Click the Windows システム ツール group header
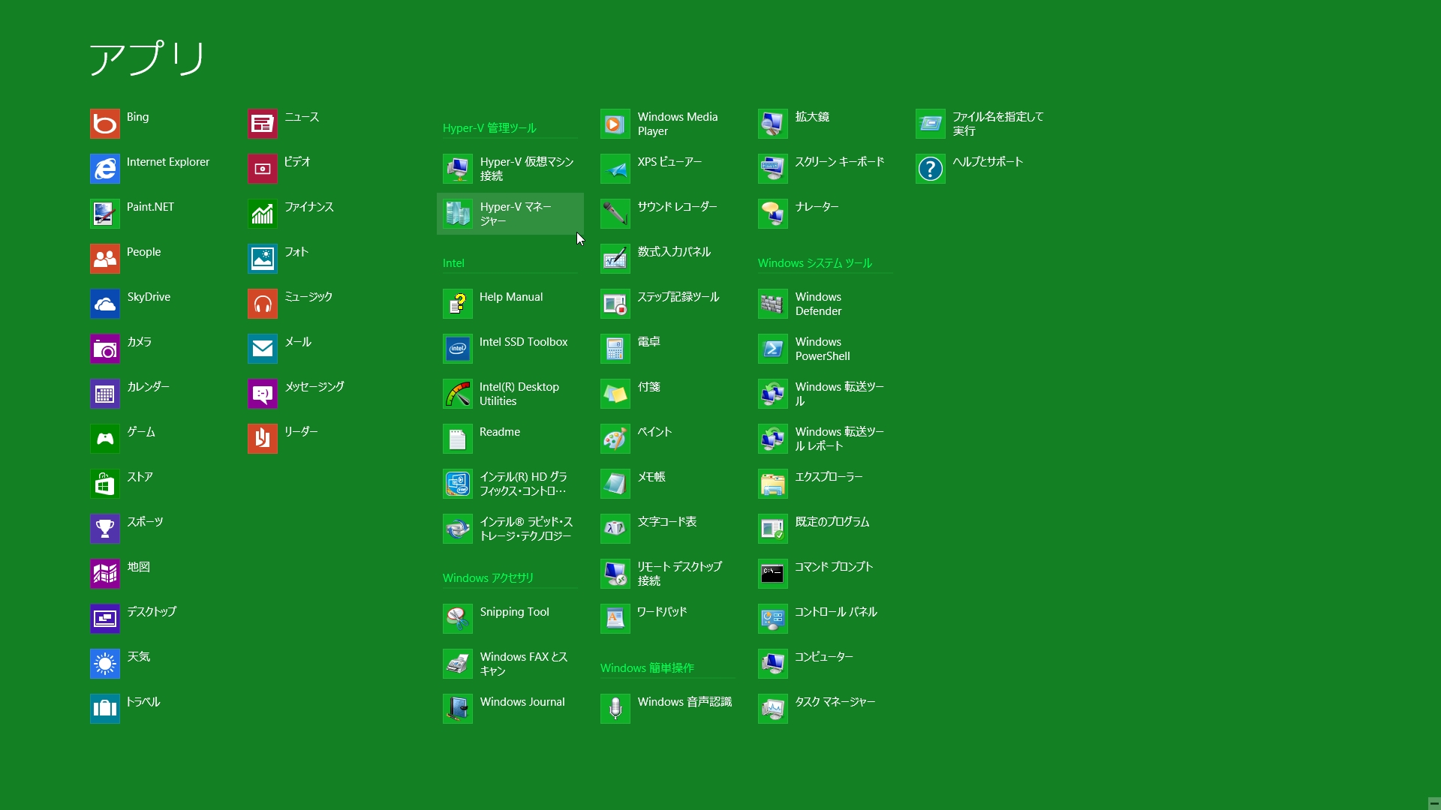Viewport: 1441px width, 810px height. 814,263
